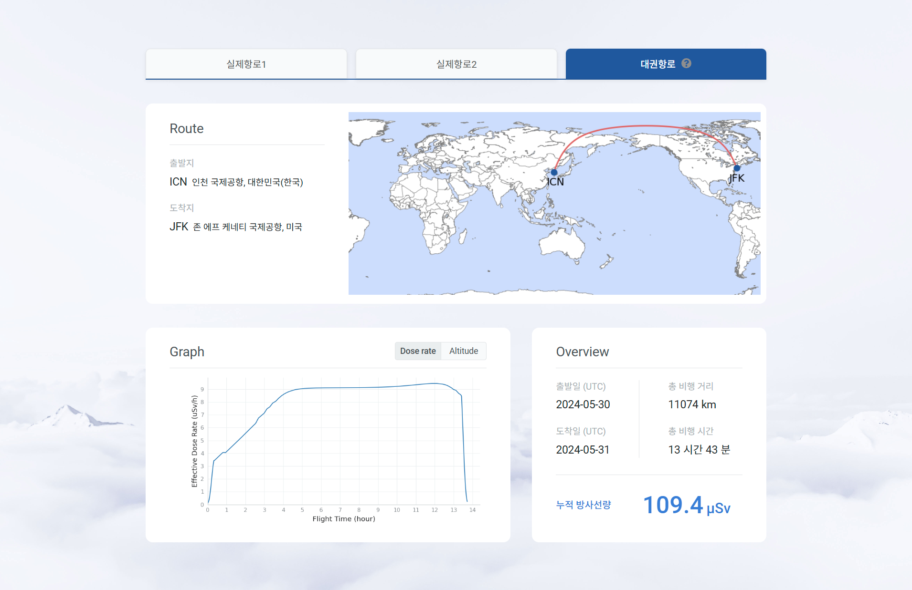Click the Route heading
Image resolution: width=912 pixels, height=590 pixels.
(187, 129)
